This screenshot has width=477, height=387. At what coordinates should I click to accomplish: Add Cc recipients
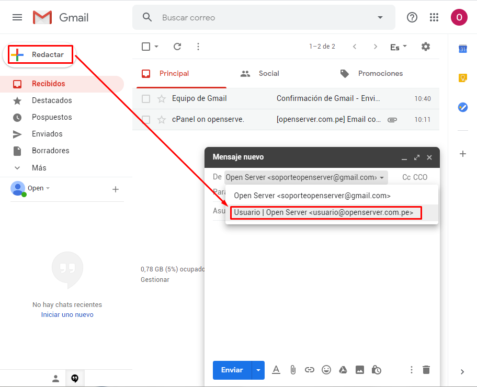tap(407, 177)
